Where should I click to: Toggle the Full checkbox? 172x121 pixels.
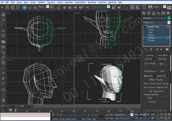click(x=149, y=102)
